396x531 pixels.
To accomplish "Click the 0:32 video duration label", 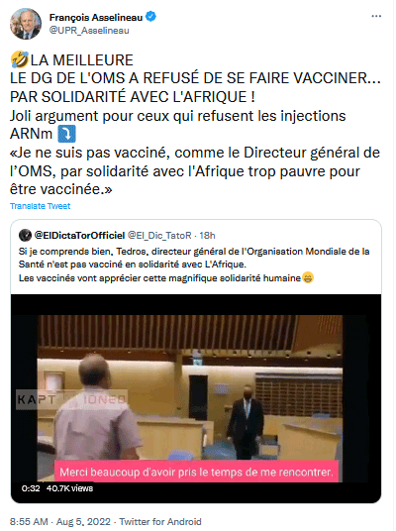I will 31,488.
